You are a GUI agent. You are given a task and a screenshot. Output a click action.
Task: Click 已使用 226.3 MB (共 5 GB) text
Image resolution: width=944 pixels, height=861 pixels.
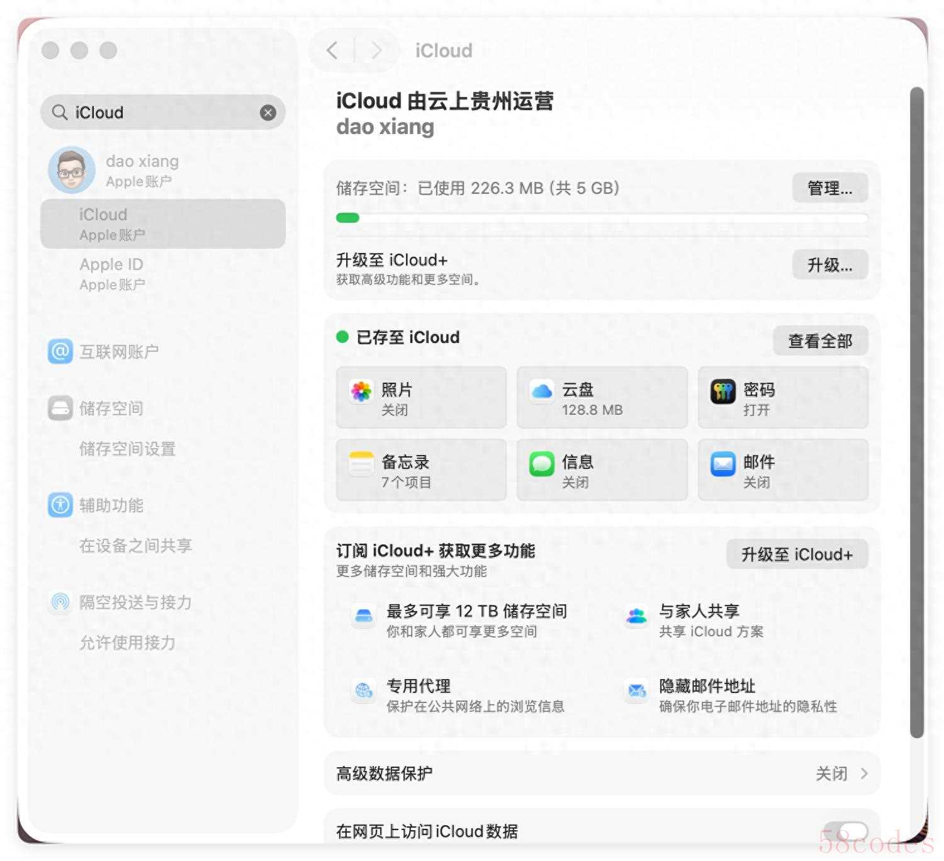(519, 188)
